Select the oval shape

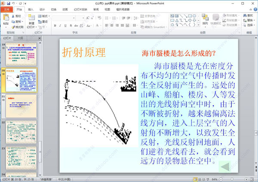tap(194, 16)
